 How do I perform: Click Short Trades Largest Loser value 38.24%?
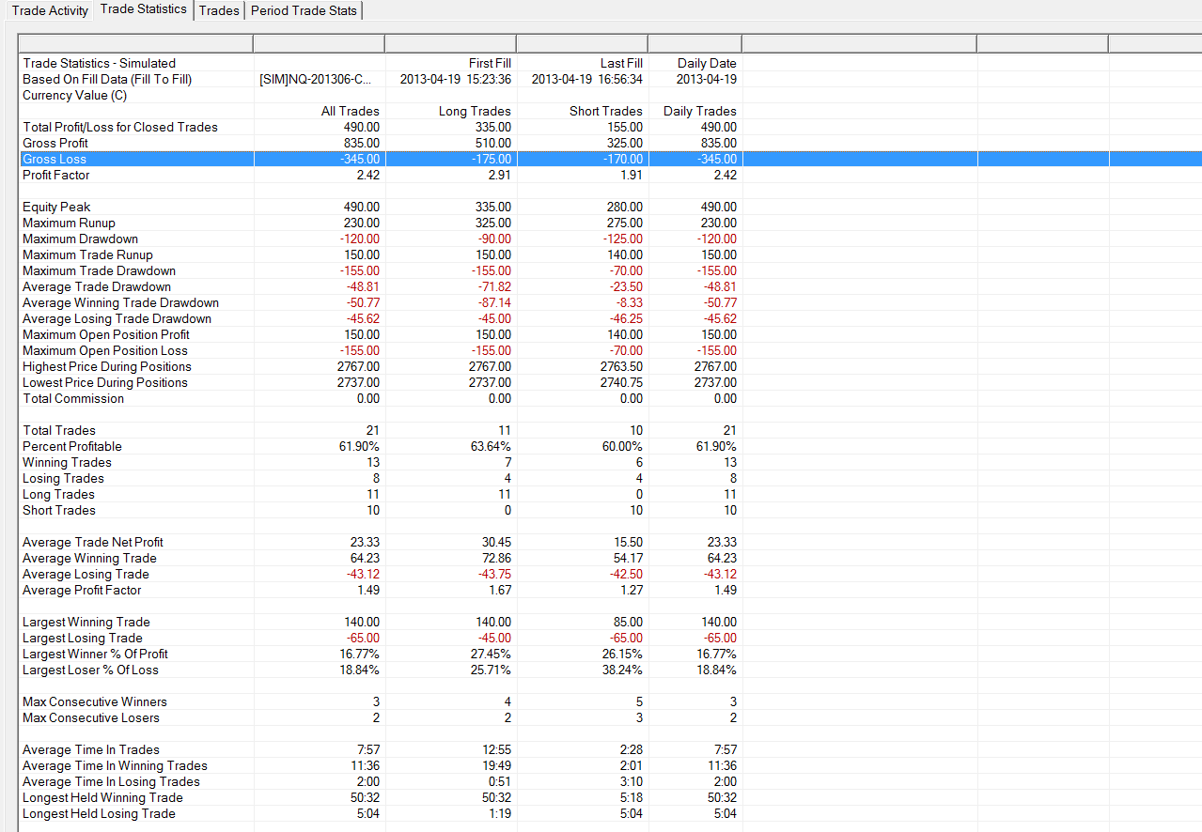pyautogui.click(x=623, y=670)
